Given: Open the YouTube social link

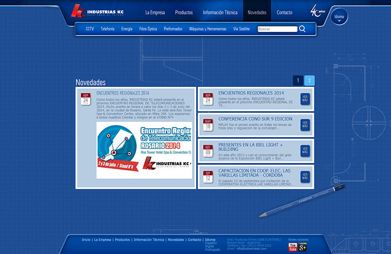Looking at the screenshot, I should (293, 247).
